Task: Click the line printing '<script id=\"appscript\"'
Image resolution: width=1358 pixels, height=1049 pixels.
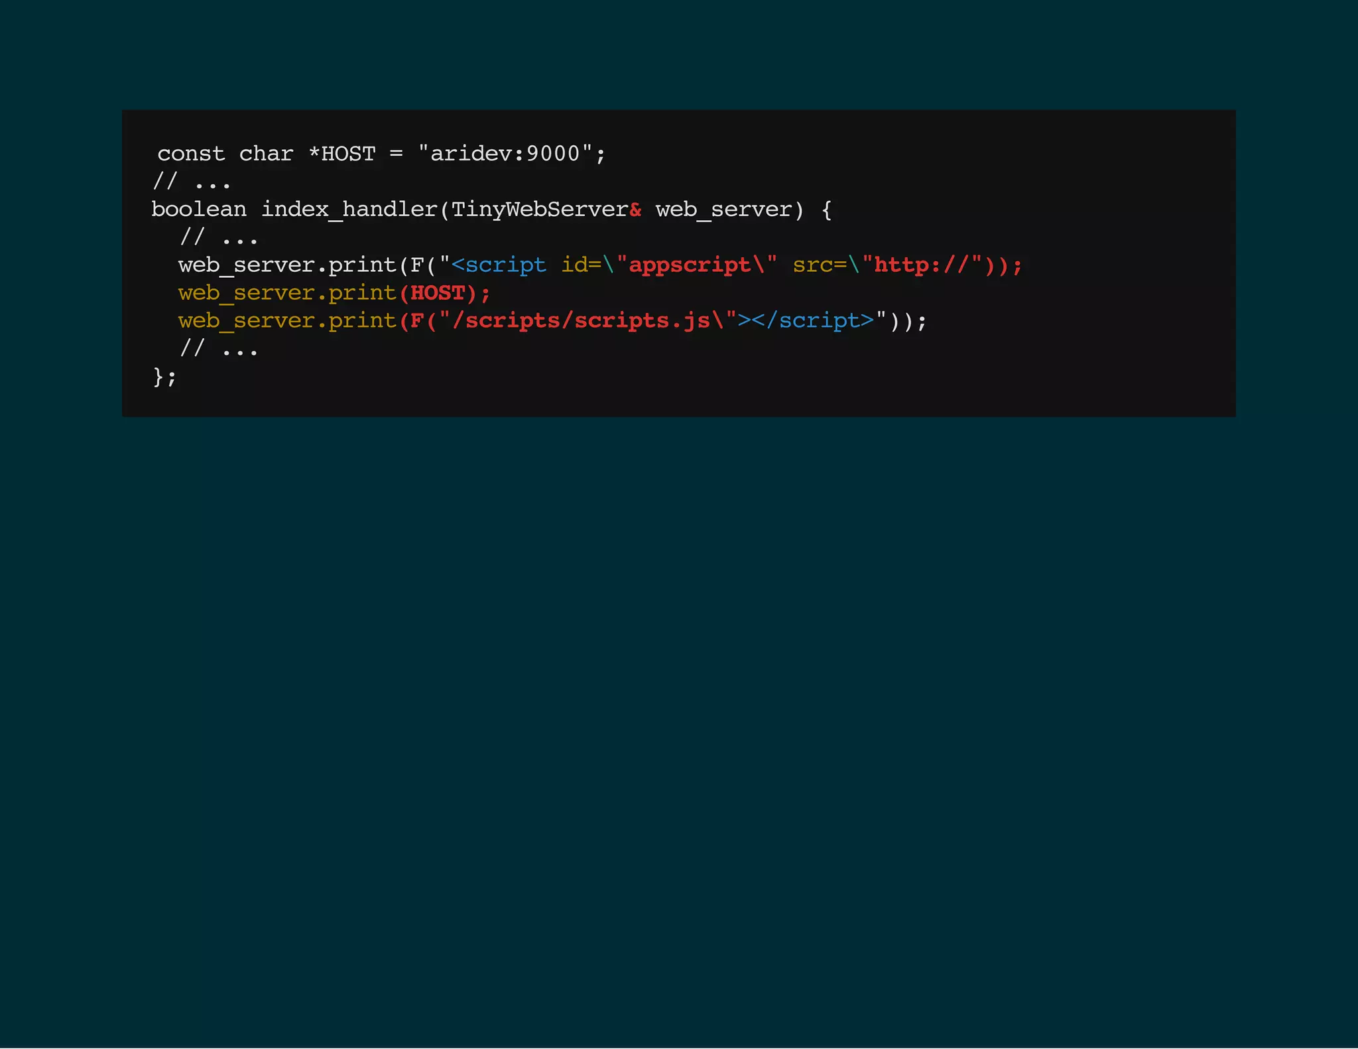Action: pyautogui.click(x=601, y=265)
